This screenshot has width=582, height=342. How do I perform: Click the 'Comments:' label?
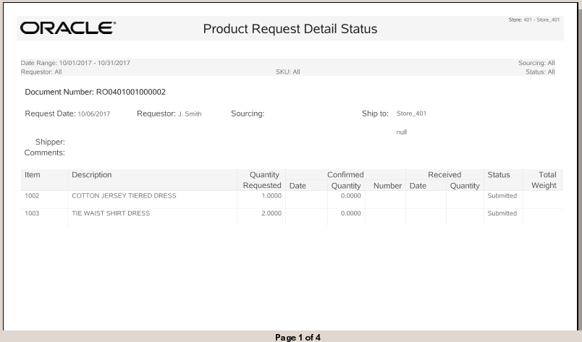(x=45, y=153)
